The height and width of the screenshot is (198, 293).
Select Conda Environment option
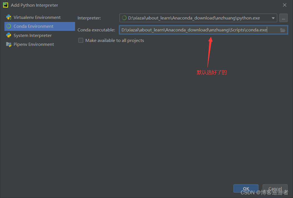tap(40, 26)
